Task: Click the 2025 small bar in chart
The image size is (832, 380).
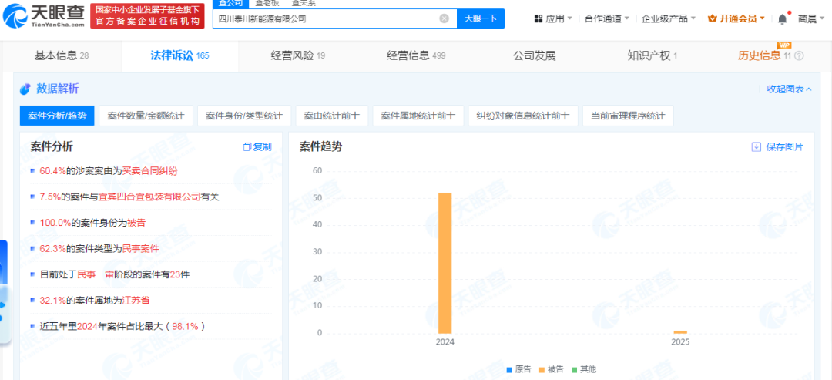Action: (x=680, y=331)
